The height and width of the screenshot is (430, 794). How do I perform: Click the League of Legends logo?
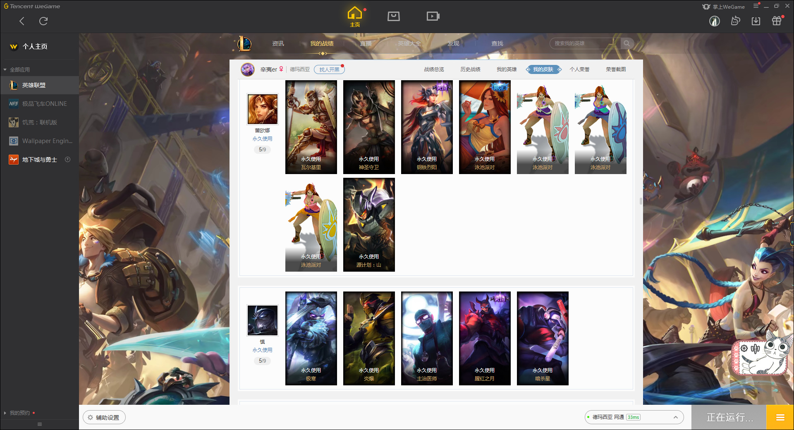click(x=244, y=43)
